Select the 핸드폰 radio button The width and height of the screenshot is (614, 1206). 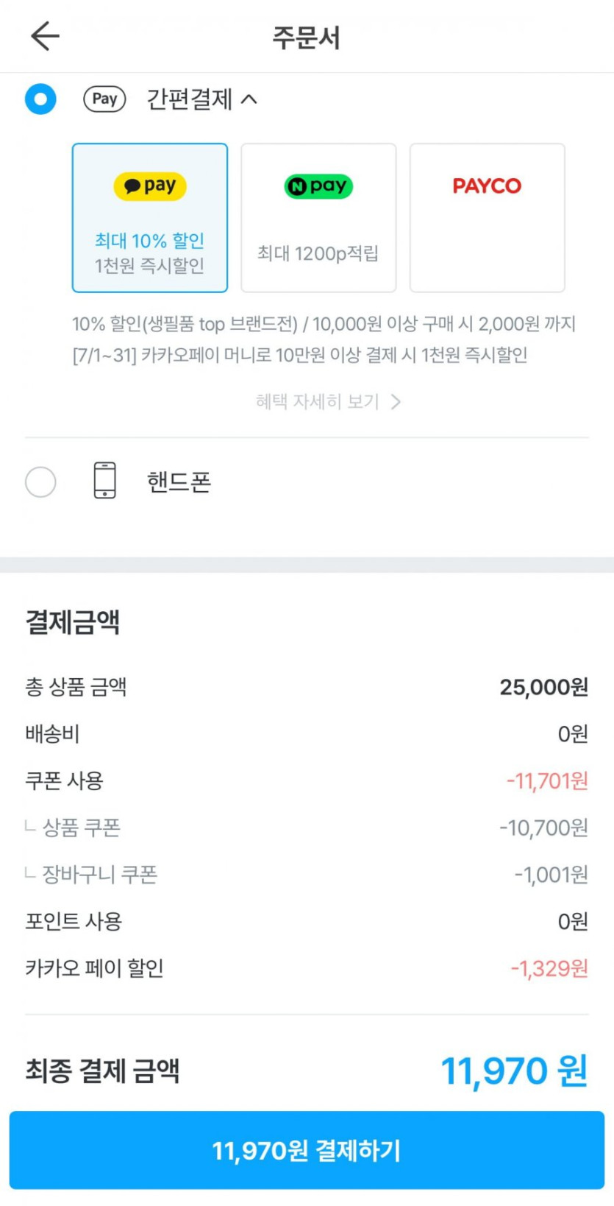point(40,482)
